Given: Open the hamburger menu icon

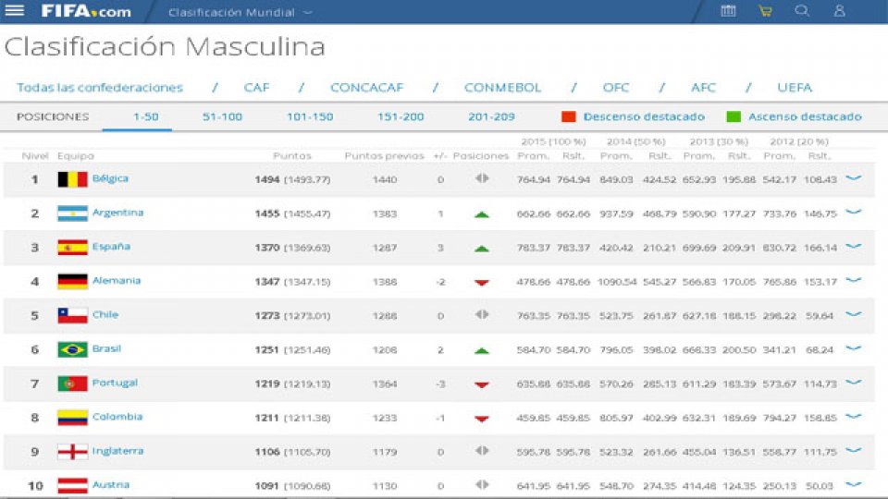Looking at the screenshot, I should [x=15, y=11].
